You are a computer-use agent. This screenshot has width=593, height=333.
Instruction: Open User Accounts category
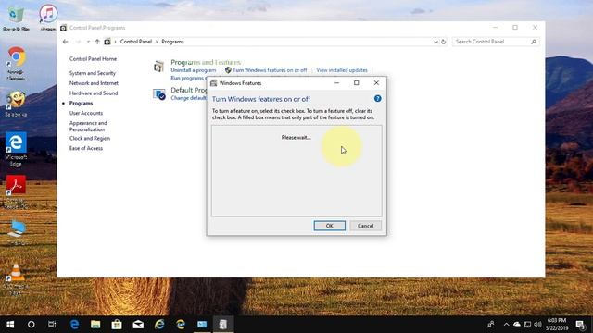click(x=86, y=113)
